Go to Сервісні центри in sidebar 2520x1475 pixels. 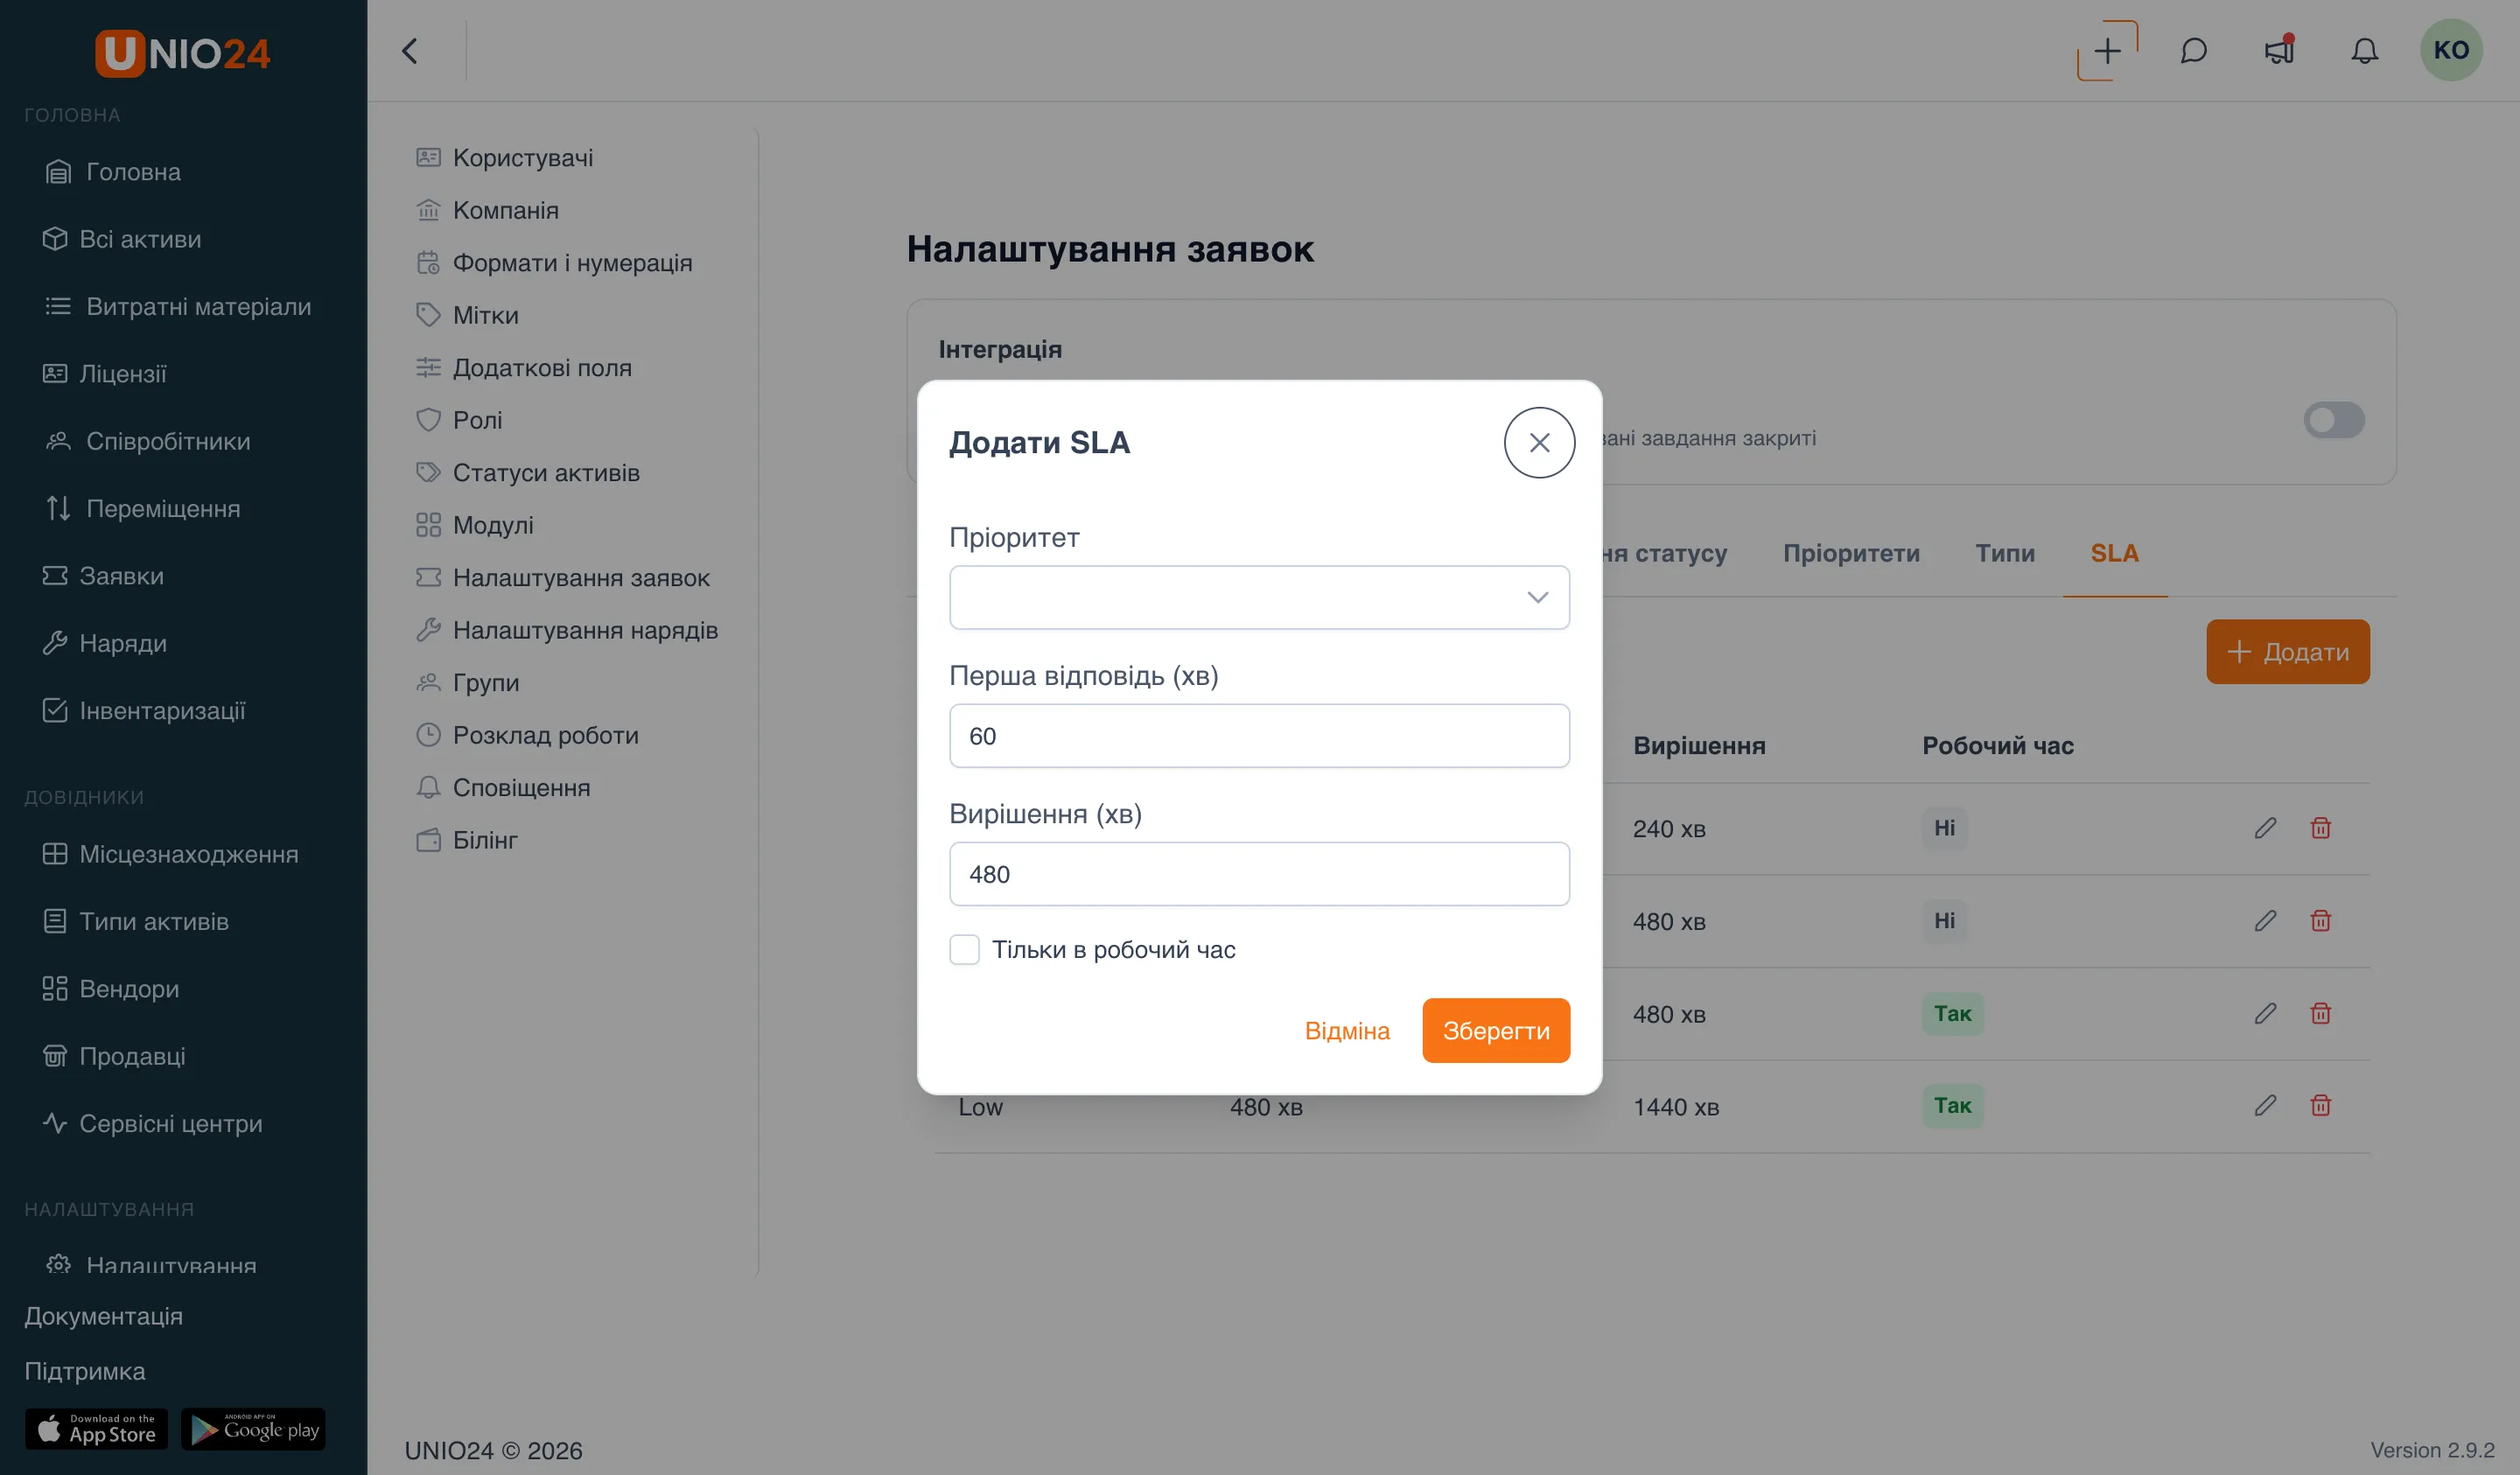[152, 1124]
